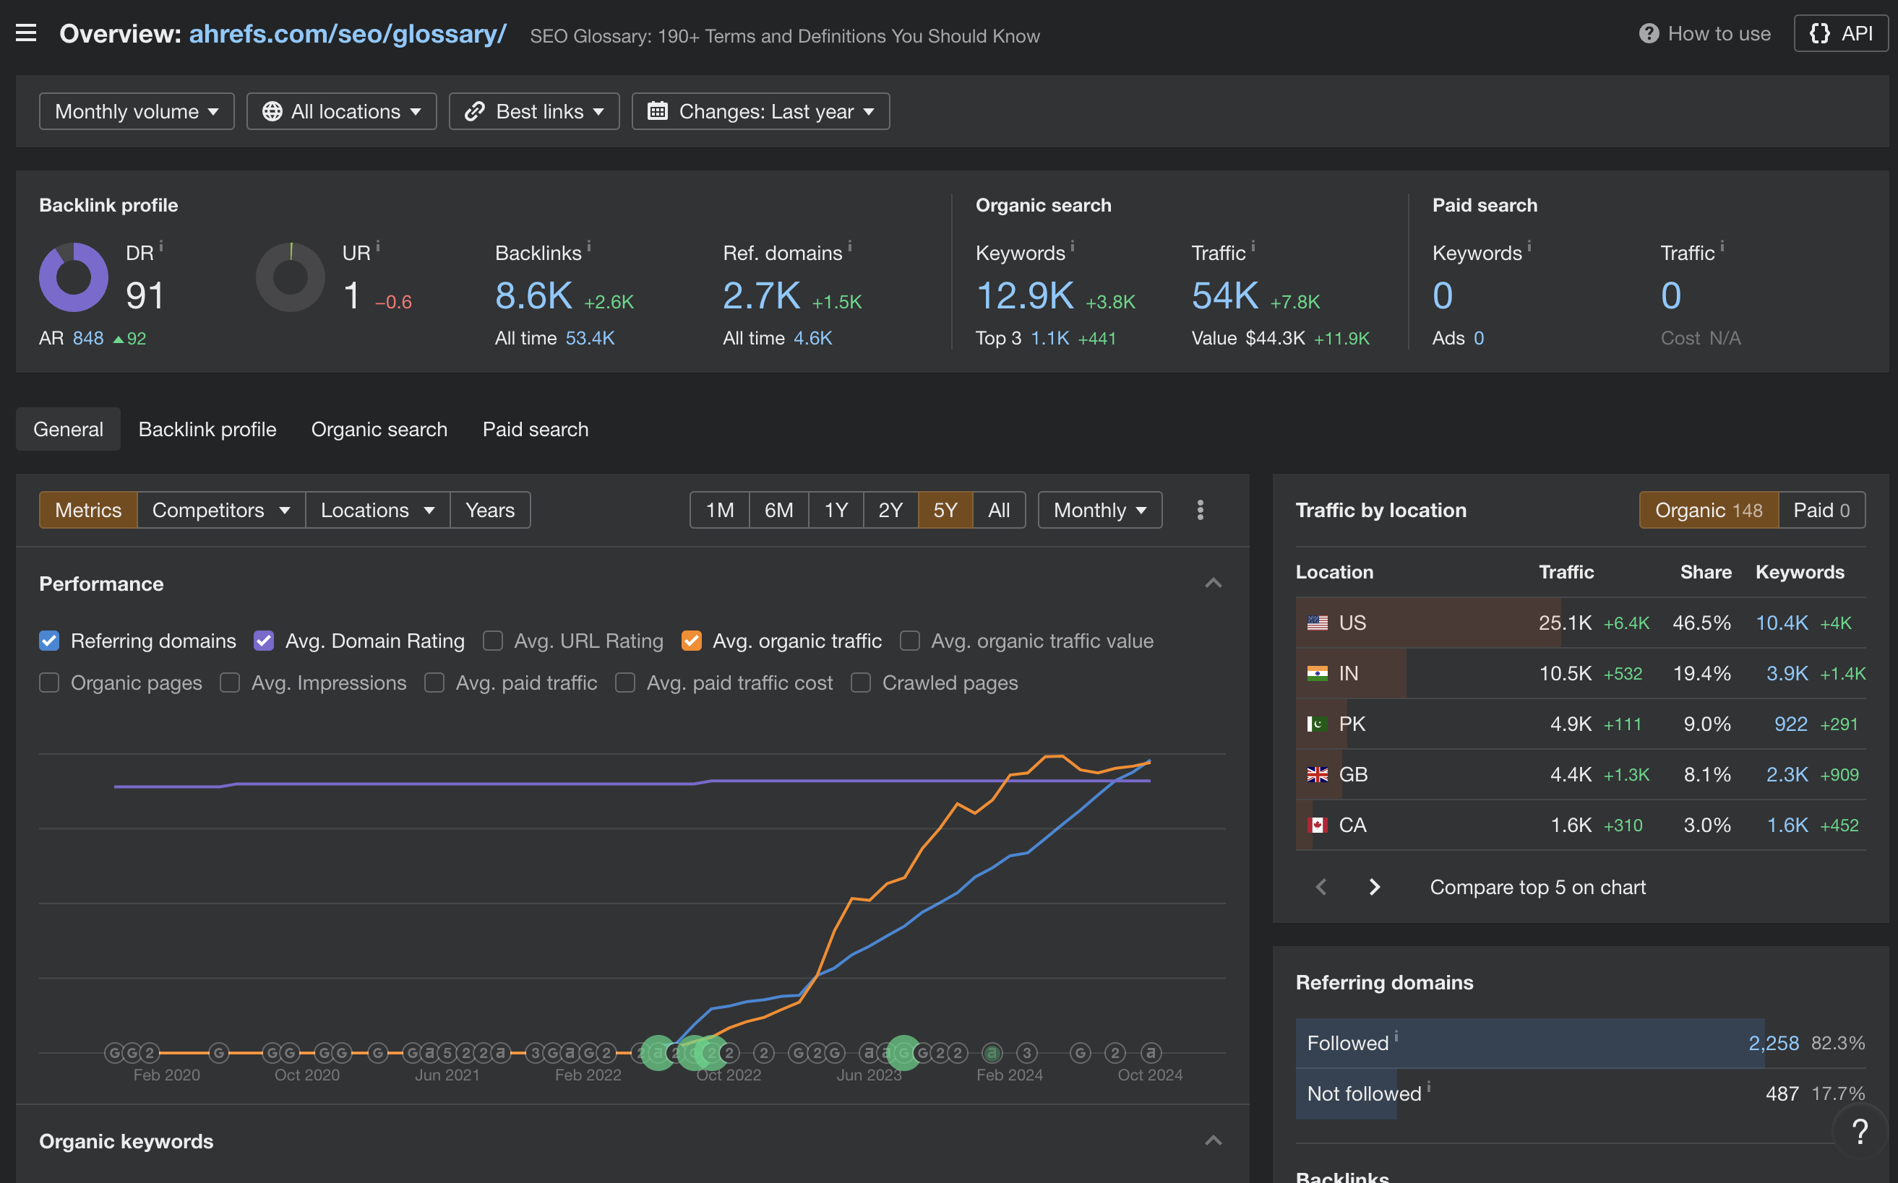Enable the Organic pages checkbox
The width and height of the screenshot is (1898, 1183).
49,683
